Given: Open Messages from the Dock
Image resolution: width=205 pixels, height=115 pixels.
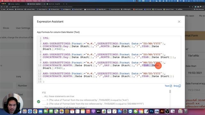Looking at the screenshot, I should click(51, 111).
